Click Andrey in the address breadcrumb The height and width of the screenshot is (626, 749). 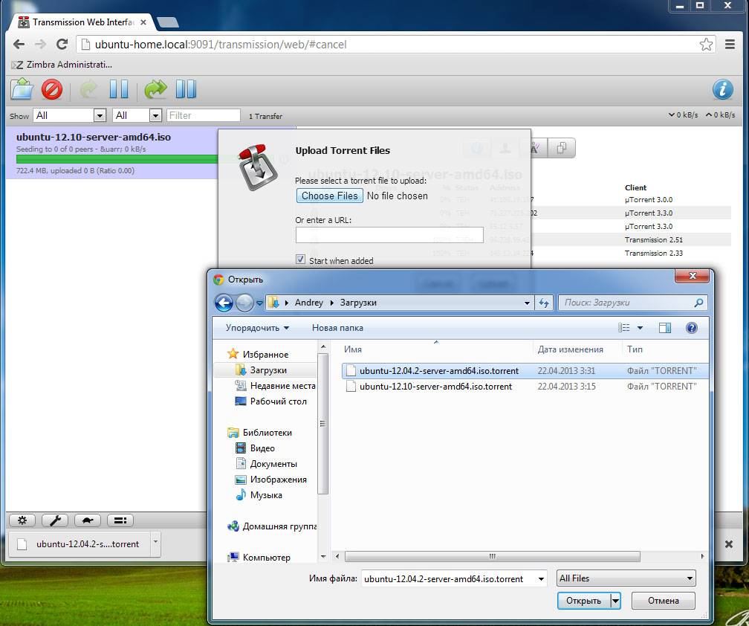click(x=308, y=303)
